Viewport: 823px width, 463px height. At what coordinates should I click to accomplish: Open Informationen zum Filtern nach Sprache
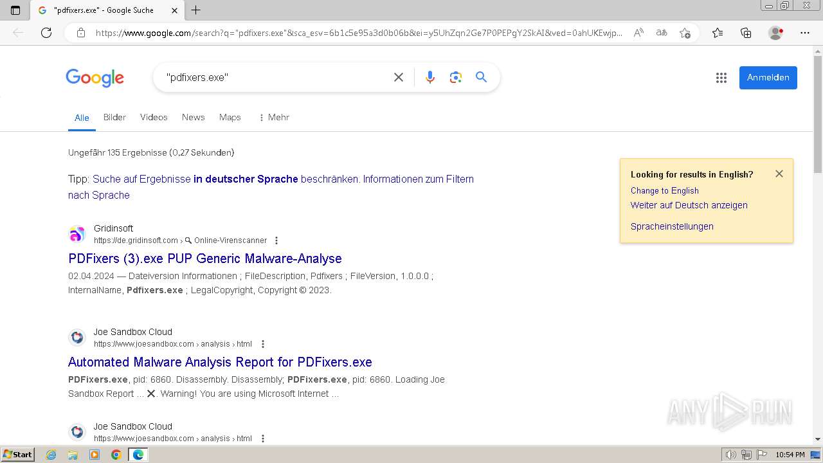click(271, 186)
